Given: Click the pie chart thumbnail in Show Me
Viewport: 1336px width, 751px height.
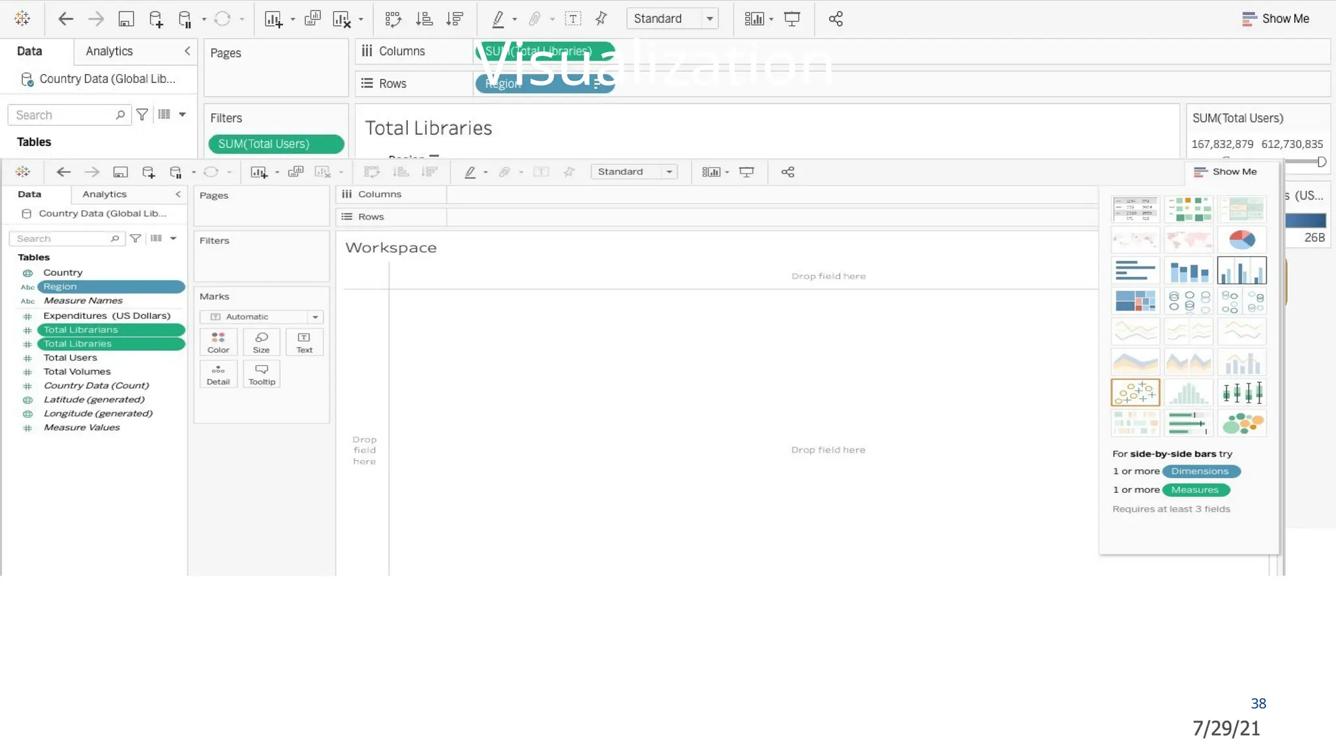Looking at the screenshot, I should coord(1241,240).
